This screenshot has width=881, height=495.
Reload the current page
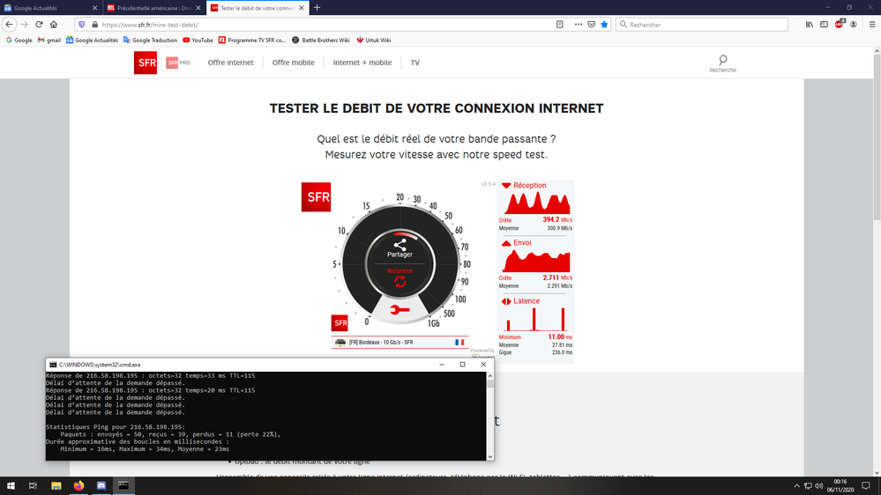[x=39, y=25]
